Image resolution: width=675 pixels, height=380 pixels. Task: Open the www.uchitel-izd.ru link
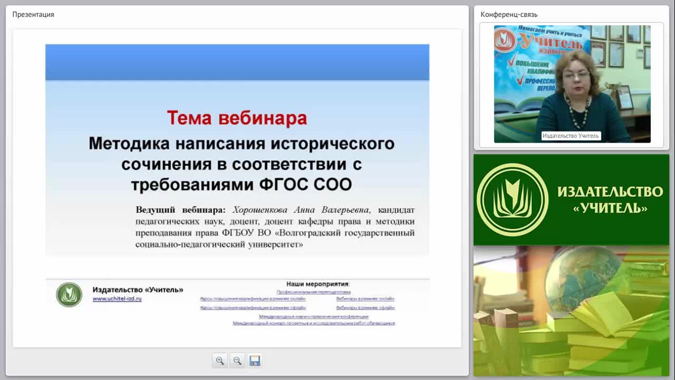coord(117,299)
